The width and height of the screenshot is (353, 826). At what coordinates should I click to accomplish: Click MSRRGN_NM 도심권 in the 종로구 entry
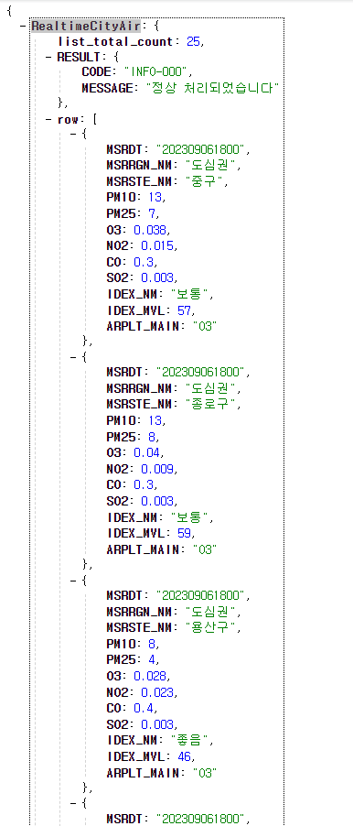[210, 389]
